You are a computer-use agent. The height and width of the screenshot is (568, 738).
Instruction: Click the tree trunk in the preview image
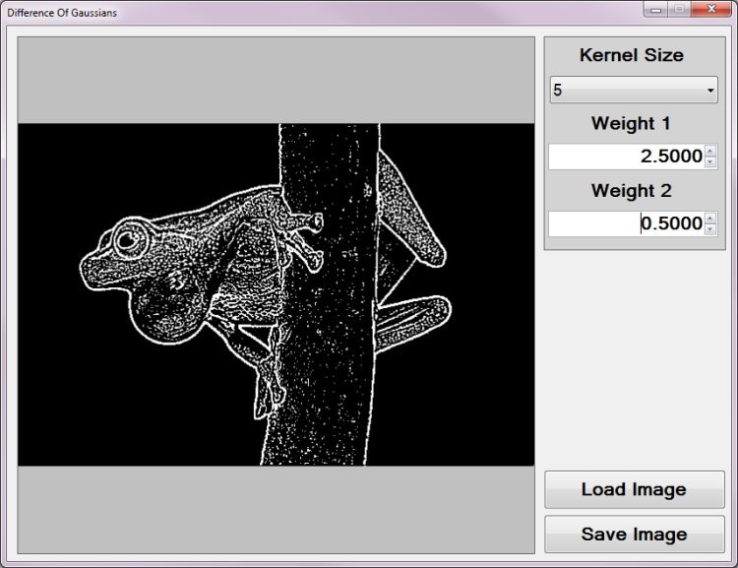pyautogui.click(x=330, y=374)
